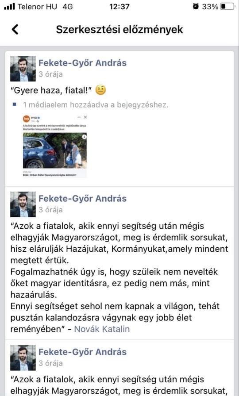Open Fekete-Győr András name in second entry
This screenshot has width=239, height=396.
click(82, 199)
